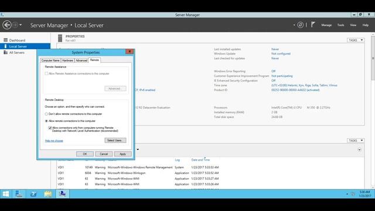Viewport: 375px width, 211px height.
Task: Click the Dashboard grid icon
Action: pyautogui.click(x=5, y=40)
